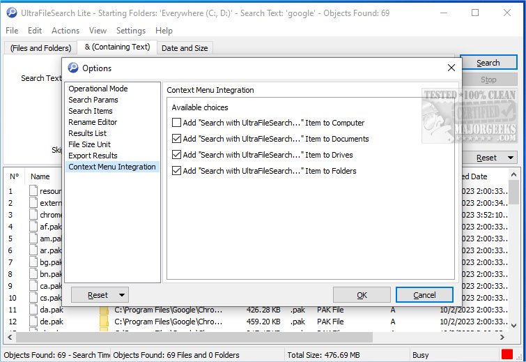Click the Stop button
The image size is (526, 362).
[x=488, y=80]
